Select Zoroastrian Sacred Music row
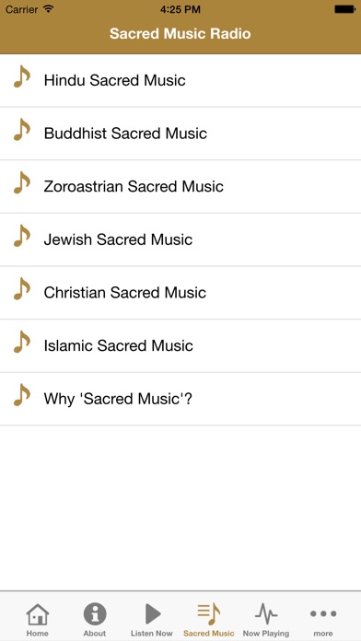Screen dimensions: 361x641 click(180, 186)
